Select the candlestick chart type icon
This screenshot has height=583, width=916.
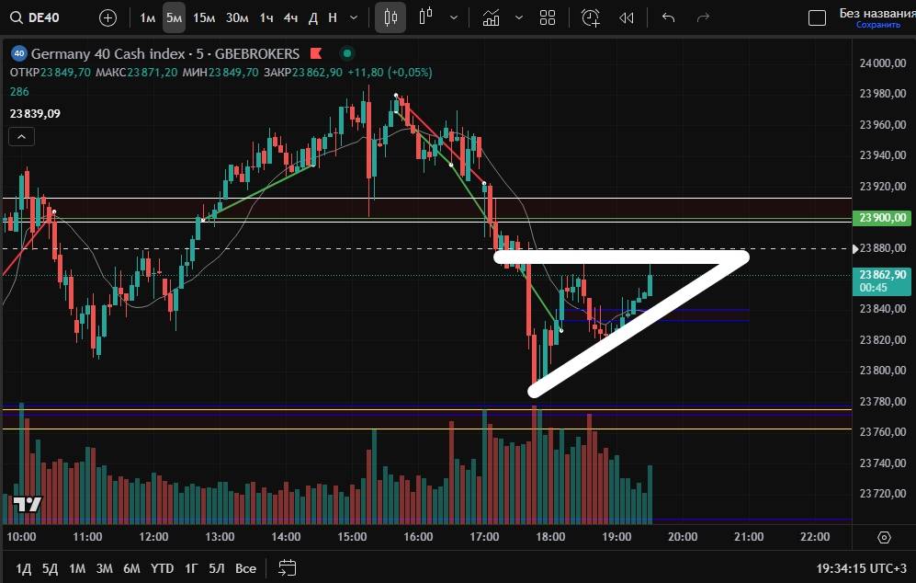tap(391, 17)
